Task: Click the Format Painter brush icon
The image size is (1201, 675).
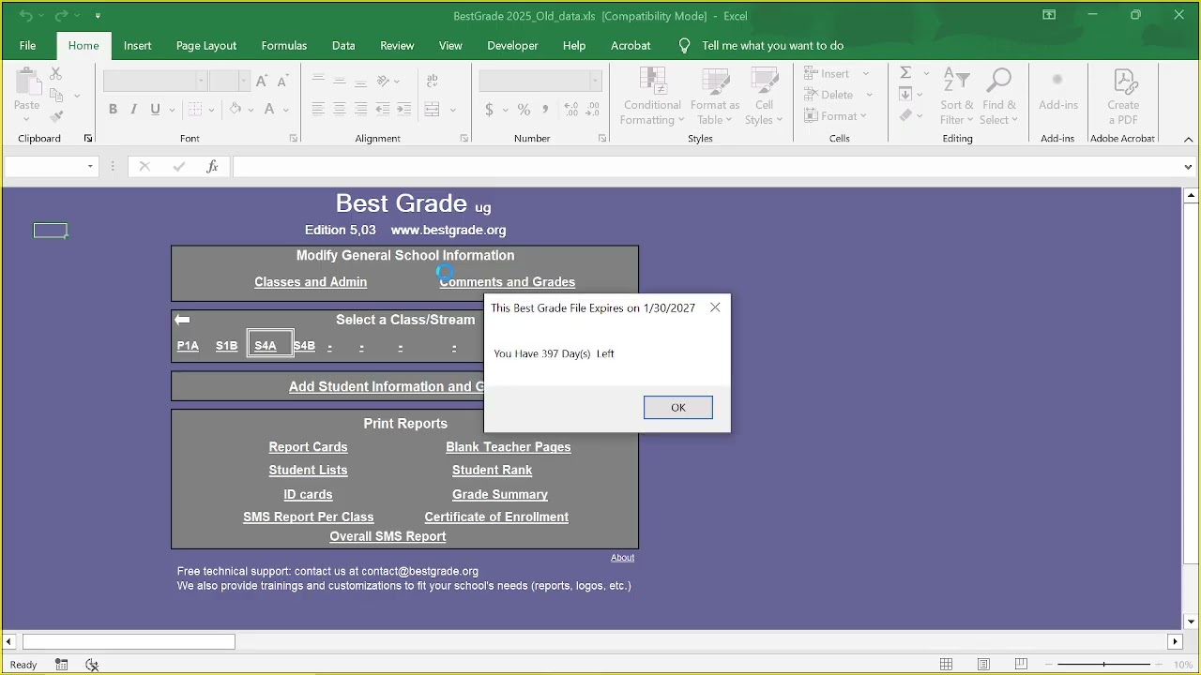Action: pyautogui.click(x=55, y=116)
